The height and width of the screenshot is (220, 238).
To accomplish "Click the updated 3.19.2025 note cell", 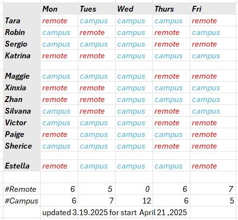I will click(115, 212).
